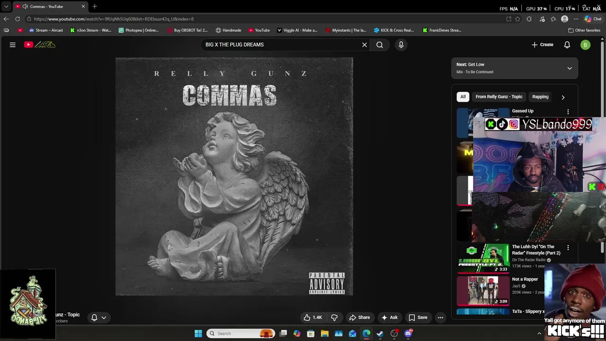Image resolution: width=606 pixels, height=341 pixels.
Task: Open Copilot Chat in the browser
Action: click(593, 19)
